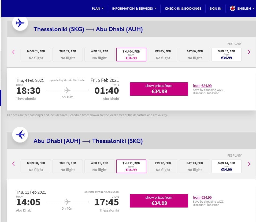
Task: Open the PLAN dropdown menu
Action: point(98,9)
